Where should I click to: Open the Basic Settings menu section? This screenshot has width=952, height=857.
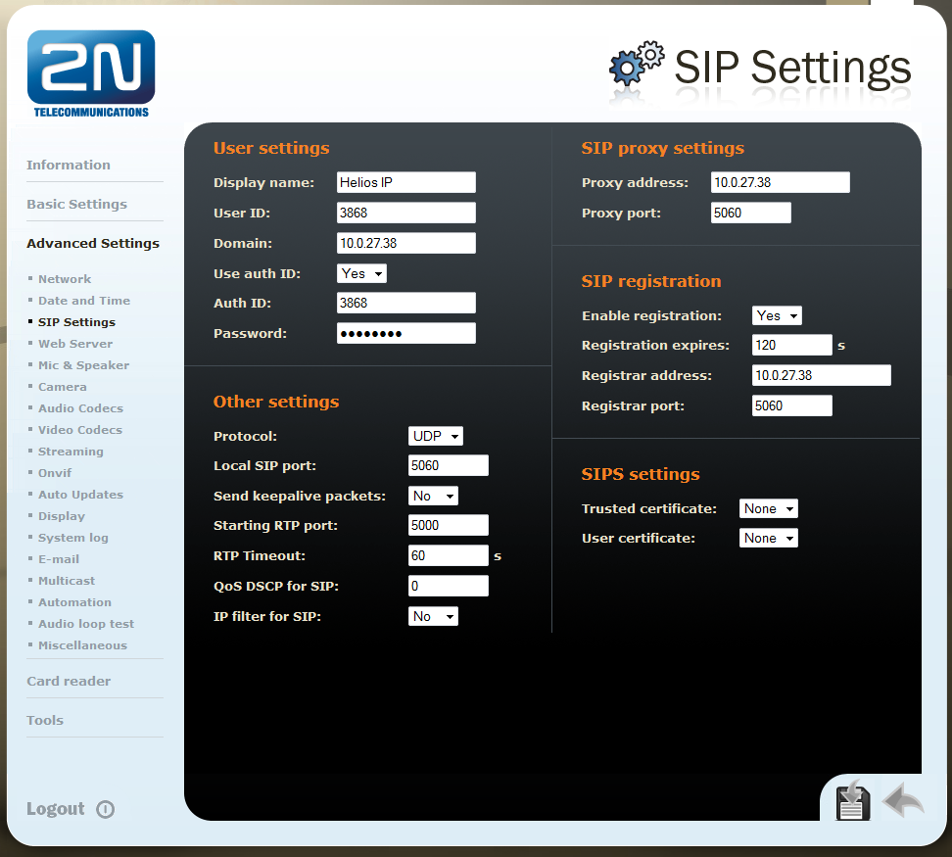(76, 204)
